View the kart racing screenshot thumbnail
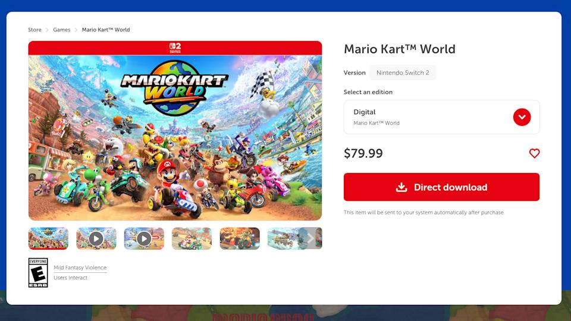 [192, 238]
